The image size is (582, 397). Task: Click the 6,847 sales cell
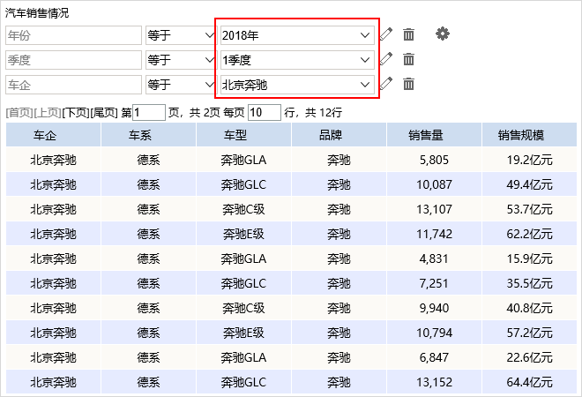(434, 357)
